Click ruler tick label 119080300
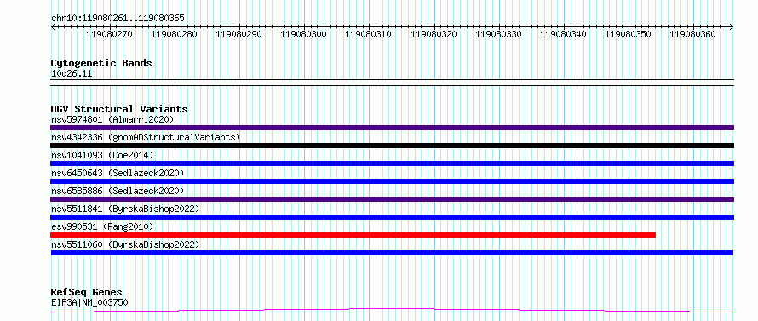Image resolution: width=758 pixels, height=321 pixels. (x=303, y=34)
